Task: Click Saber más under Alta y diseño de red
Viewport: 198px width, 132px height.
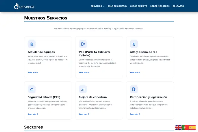Action: 135,72
